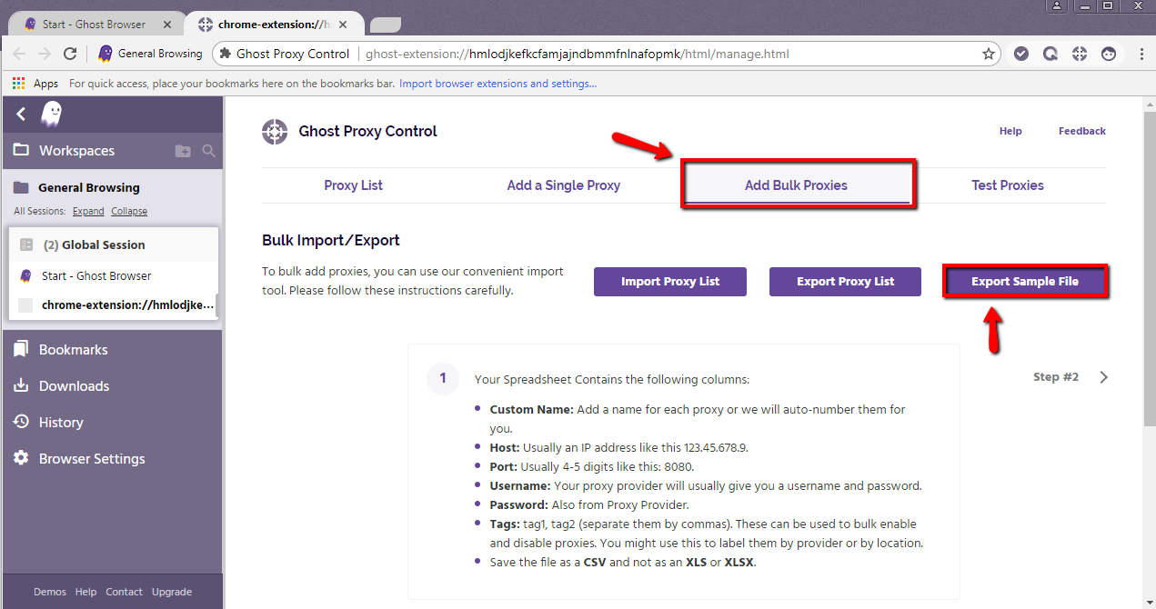Reload the current page
Viewport: 1156px width, 609px height.
click(69, 54)
